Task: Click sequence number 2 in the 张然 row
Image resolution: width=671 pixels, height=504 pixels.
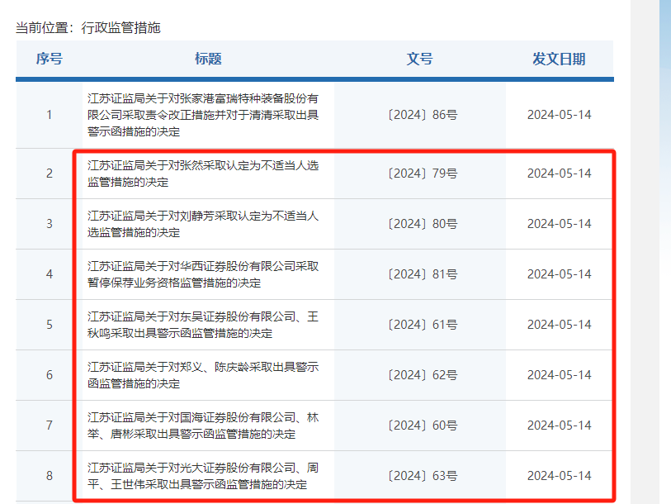Action: click(x=50, y=174)
